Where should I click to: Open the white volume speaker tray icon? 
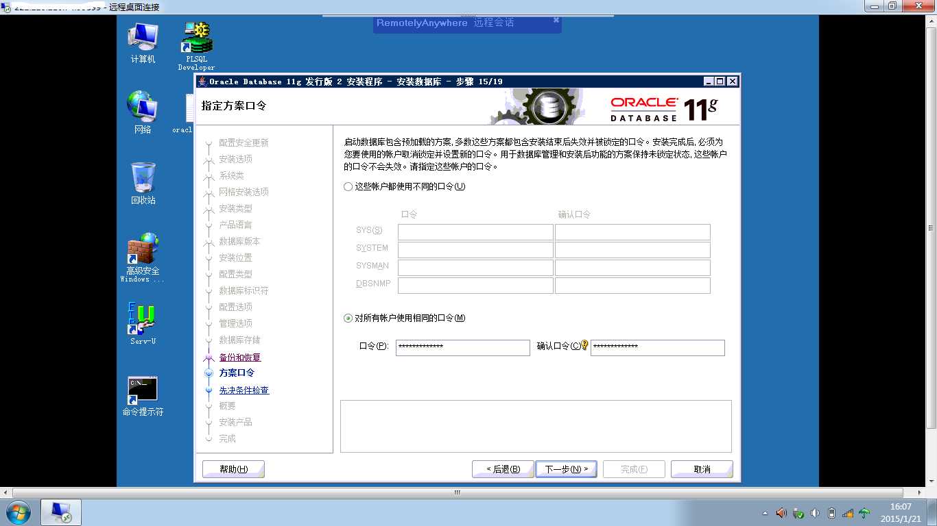tap(815, 513)
